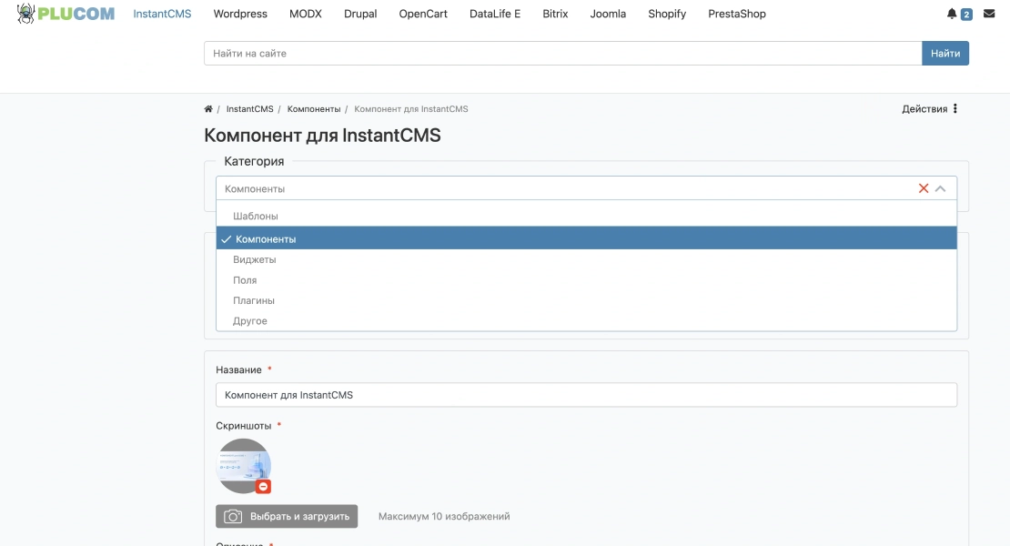The image size is (1010, 546).
Task: Follow the InstantCMS breadcrumb link
Action: click(250, 109)
